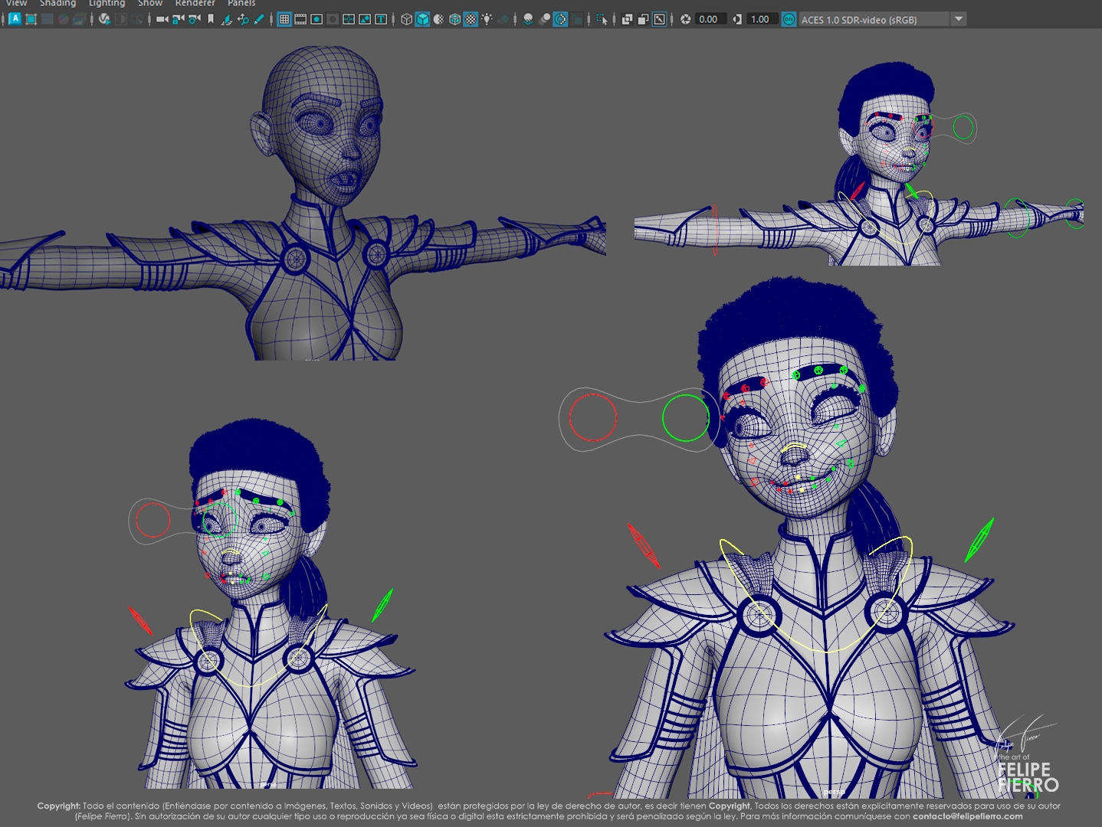Toggle wireframe display mode
1102x827 pixels.
pos(407,19)
